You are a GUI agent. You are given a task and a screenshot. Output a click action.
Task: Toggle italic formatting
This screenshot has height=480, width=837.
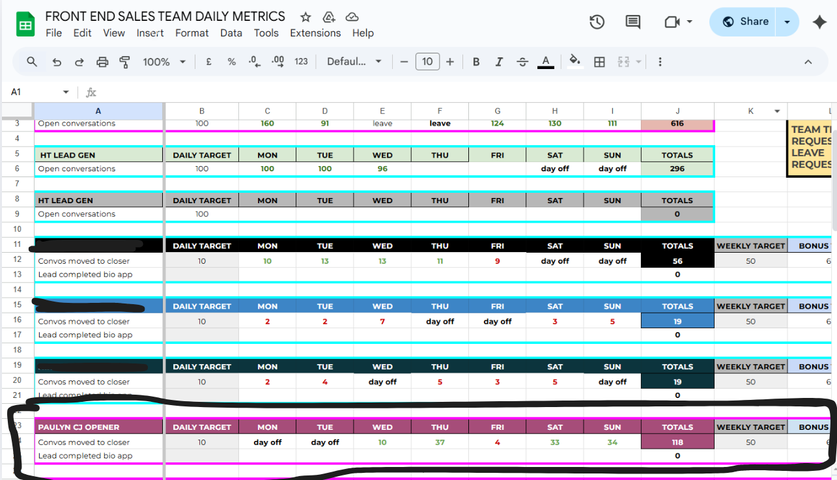click(x=499, y=62)
